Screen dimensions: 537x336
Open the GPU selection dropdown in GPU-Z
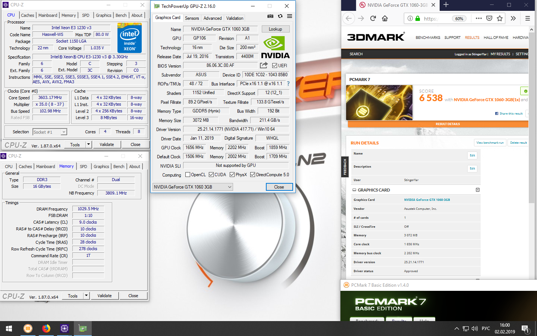pyautogui.click(x=193, y=187)
